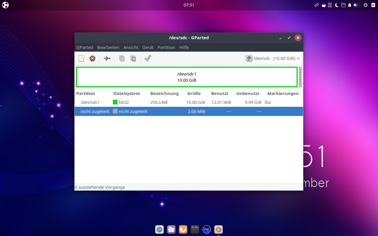The width and height of the screenshot is (378, 236).
Task: Open the Partition menu
Action: pos(166,47)
